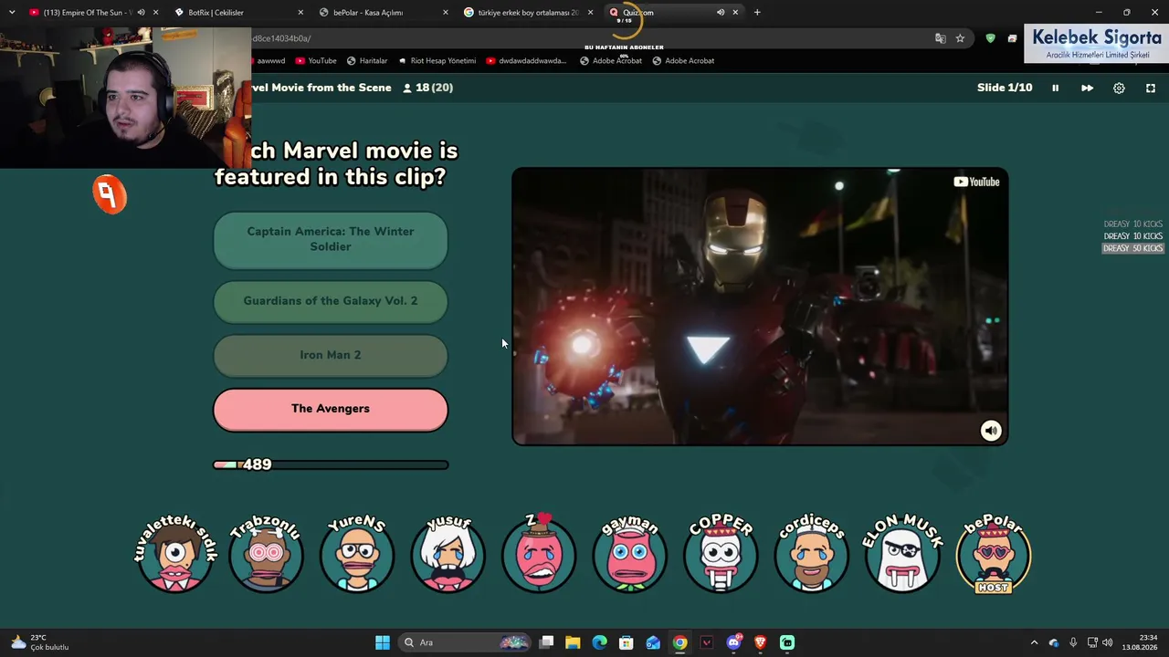Open microphone tray icon
The width and height of the screenshot is (1169, 657).
(1073, 642)
